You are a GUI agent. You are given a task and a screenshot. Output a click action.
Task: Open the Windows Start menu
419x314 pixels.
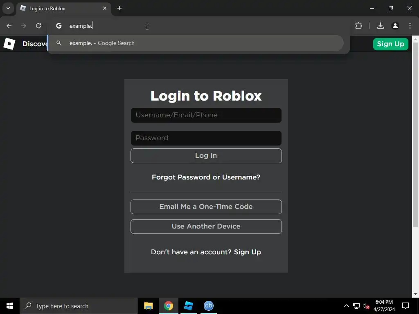click(10, 306)
